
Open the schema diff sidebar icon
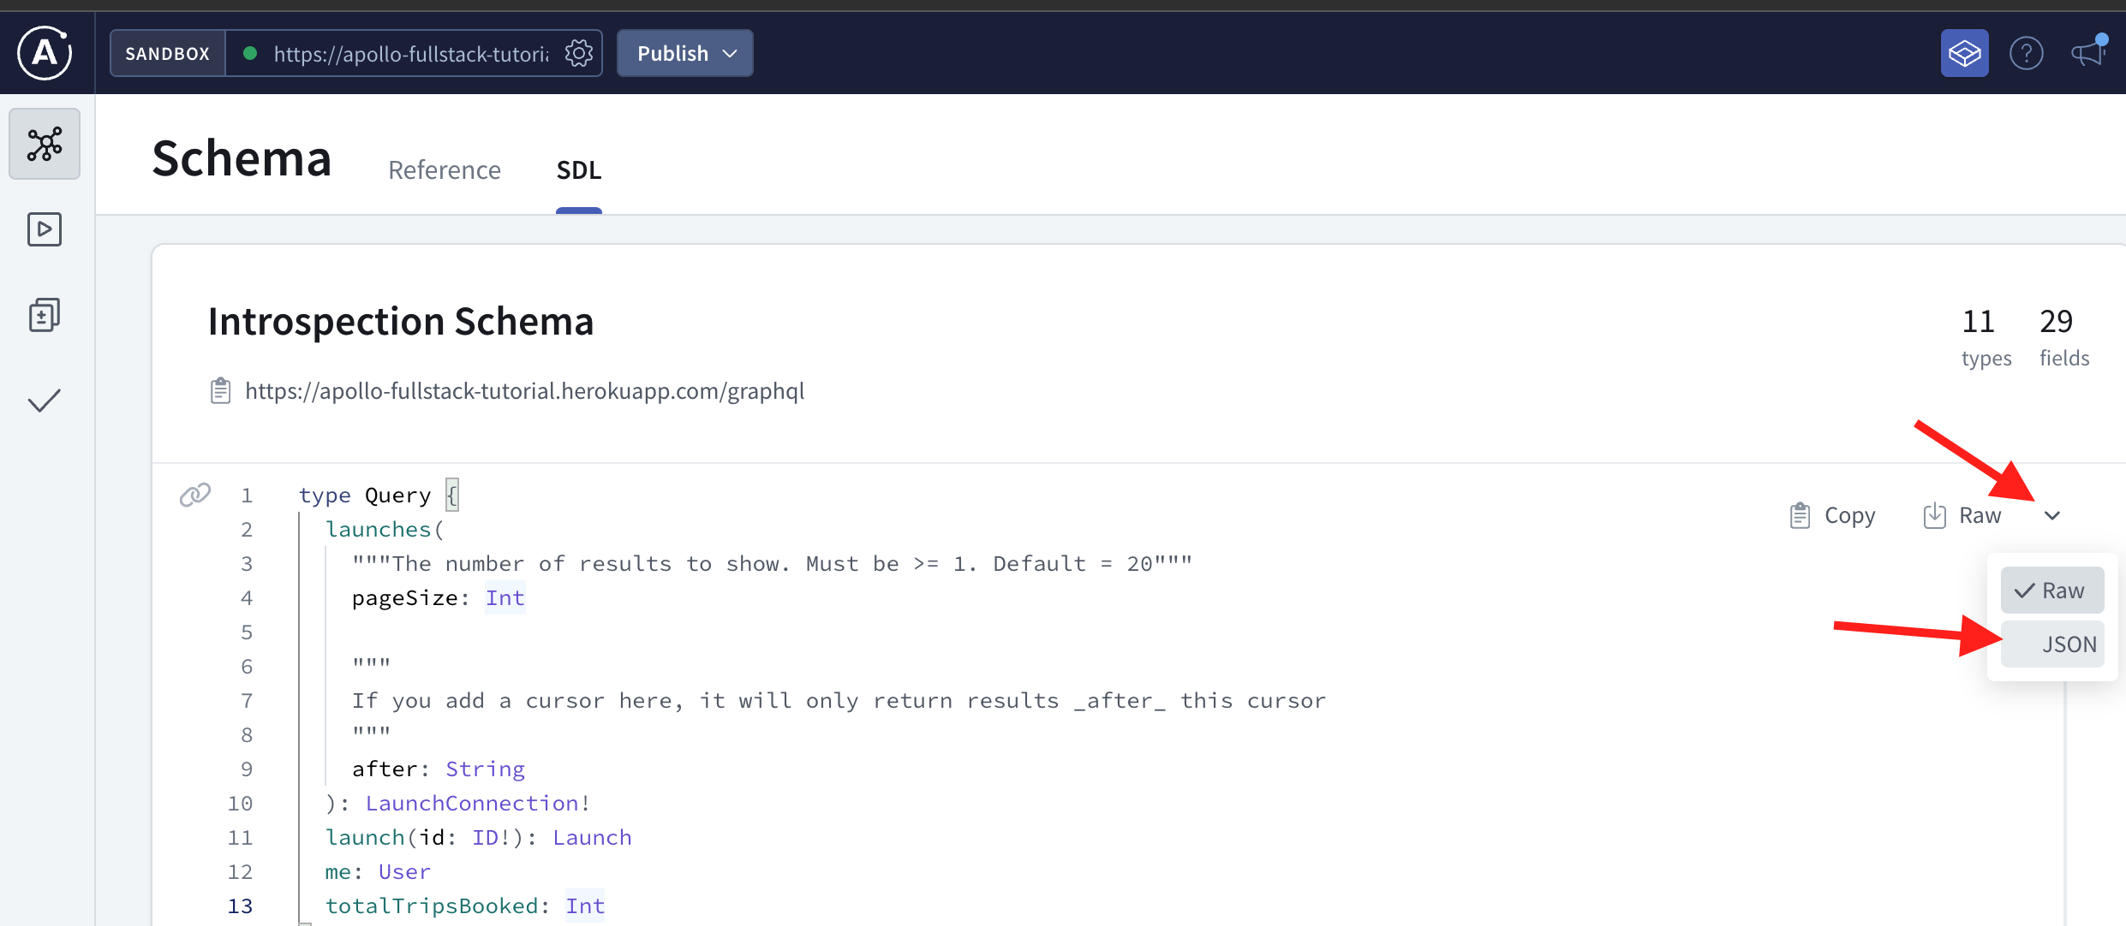click(45, 315)
